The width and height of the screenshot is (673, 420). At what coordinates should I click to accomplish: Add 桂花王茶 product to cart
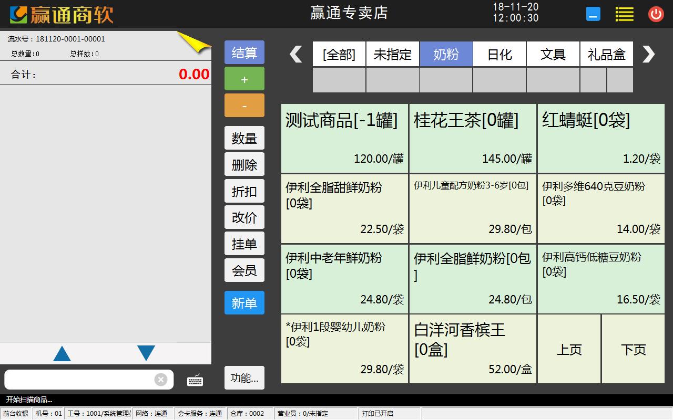tap(473, 139)
